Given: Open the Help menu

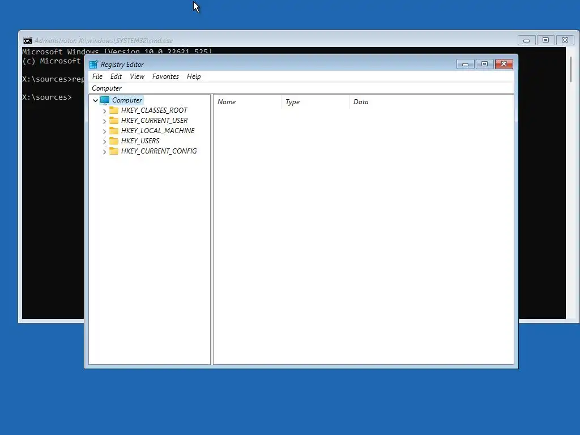Looking at the screenshot, I should [x=194, y=76].
